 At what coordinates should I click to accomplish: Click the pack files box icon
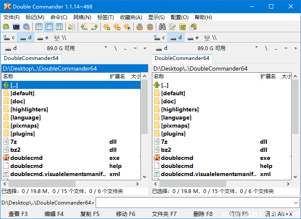click(139, 27)
